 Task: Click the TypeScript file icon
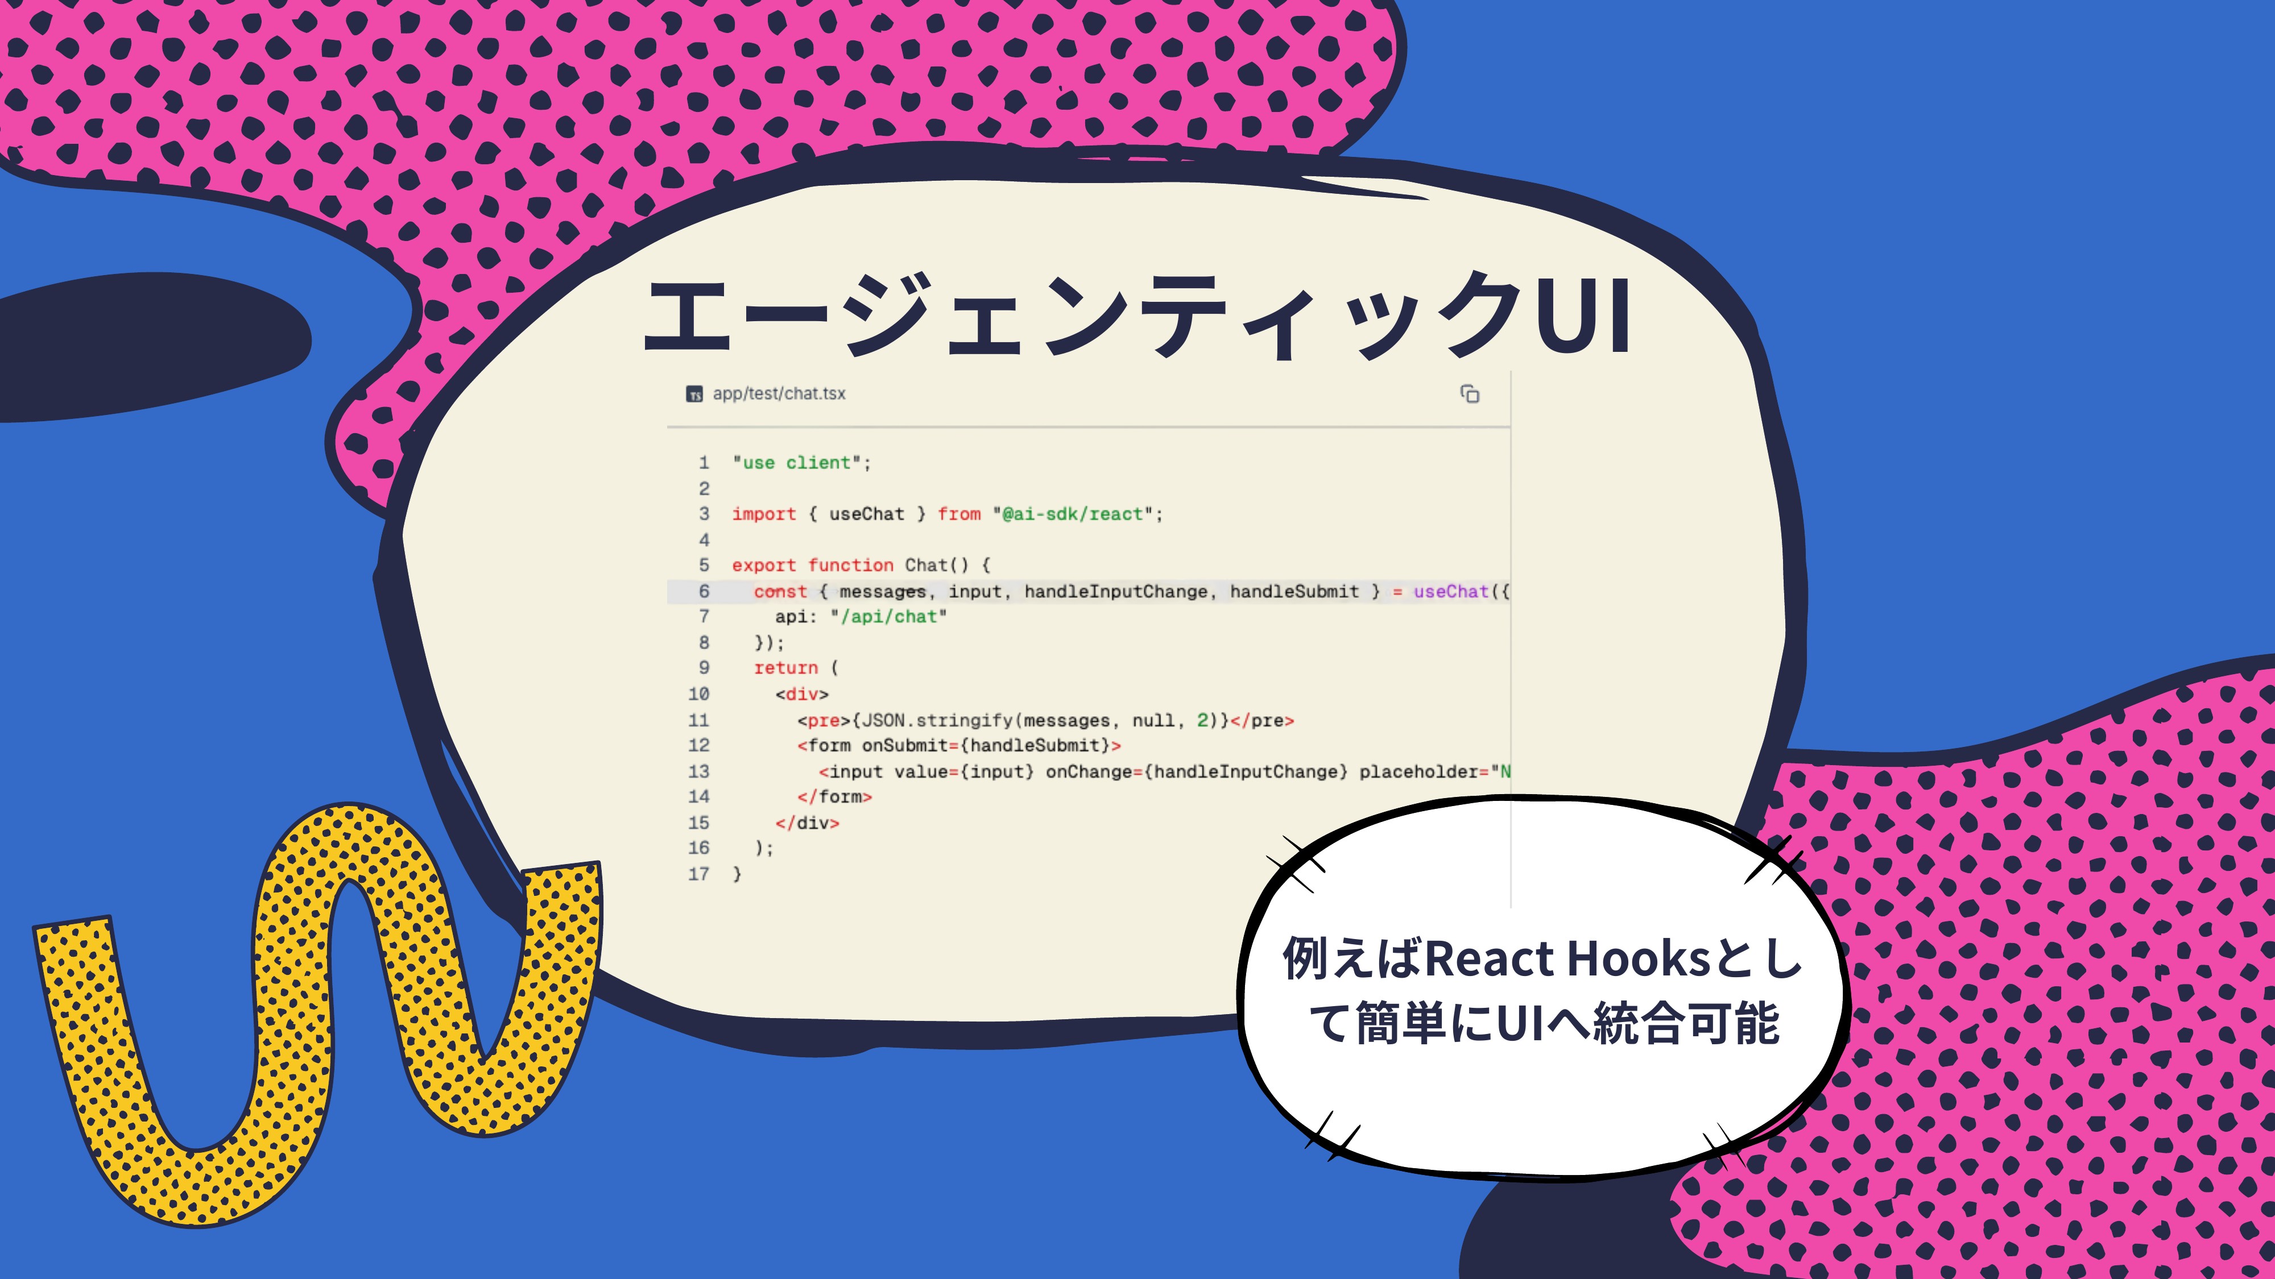click(x=694, y=394)
